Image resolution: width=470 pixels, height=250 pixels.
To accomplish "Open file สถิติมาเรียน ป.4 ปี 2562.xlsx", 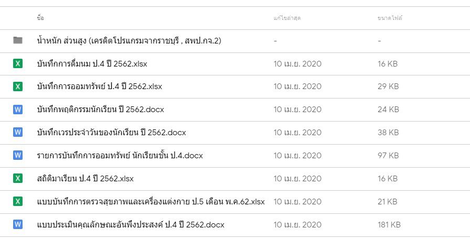I will [85, 179].
